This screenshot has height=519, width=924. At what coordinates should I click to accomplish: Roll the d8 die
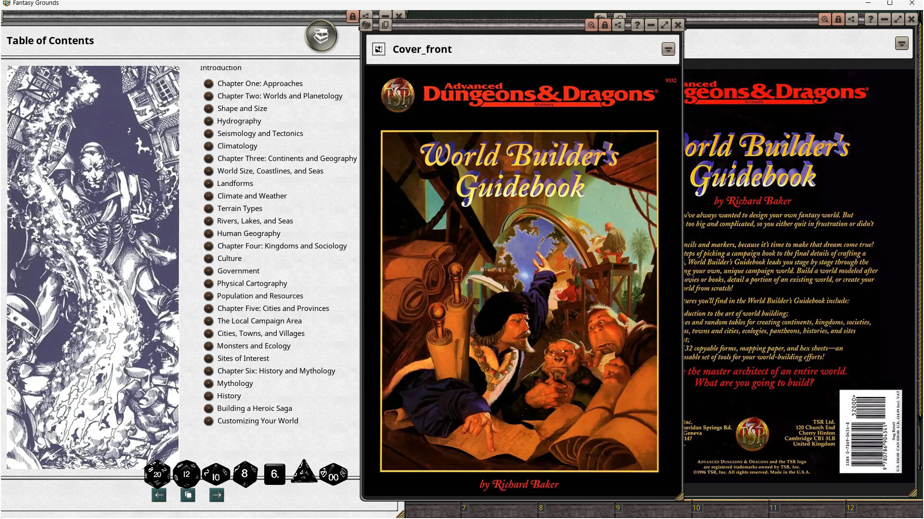click(244, 474)
